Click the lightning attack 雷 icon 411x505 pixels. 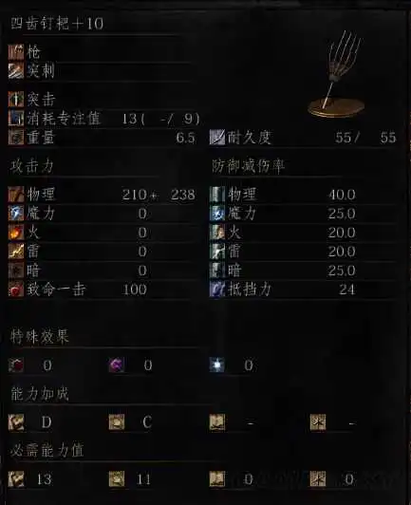(16, 252)
